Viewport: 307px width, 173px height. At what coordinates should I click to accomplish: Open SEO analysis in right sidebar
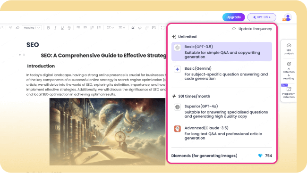[289, 49]
